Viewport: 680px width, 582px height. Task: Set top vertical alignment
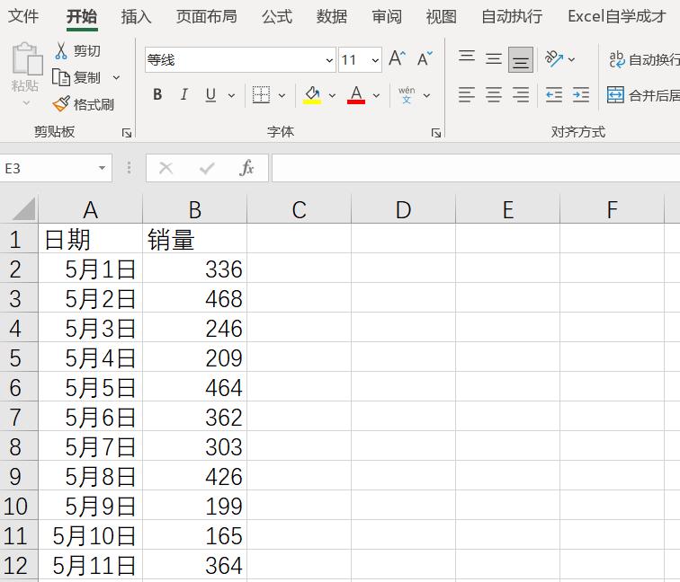click(x=467, y=57)
